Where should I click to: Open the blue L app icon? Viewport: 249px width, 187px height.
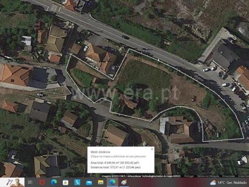pyautogui.click(x=77, y=182)
